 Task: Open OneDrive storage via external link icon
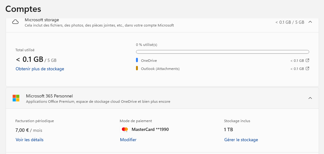pos(307,60)
